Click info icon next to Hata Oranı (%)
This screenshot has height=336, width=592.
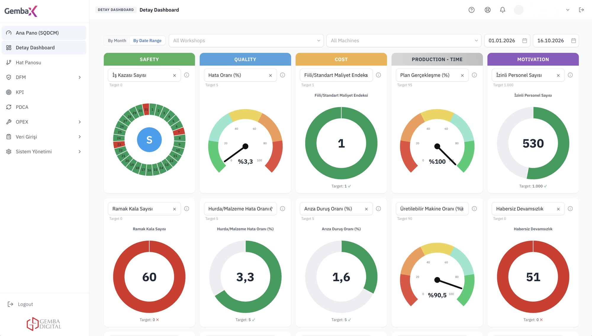point(282,75)
